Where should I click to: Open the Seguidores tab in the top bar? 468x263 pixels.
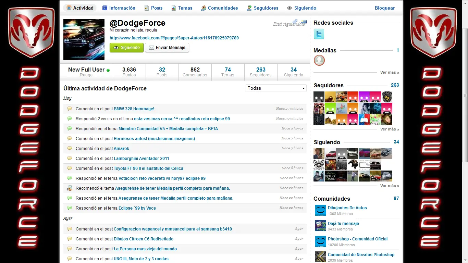click(x=262, y=8)
